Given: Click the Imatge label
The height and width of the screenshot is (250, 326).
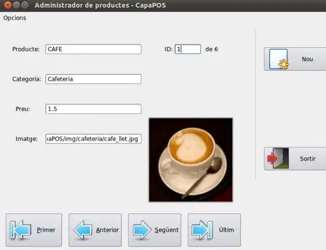Looking at the screenshot, I should [x=27, y=139].
